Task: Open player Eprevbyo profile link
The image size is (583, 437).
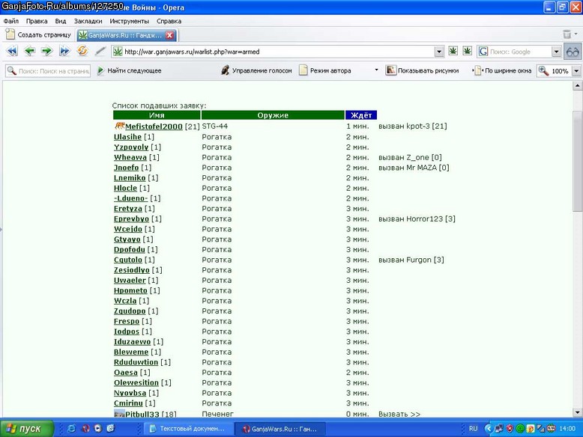Action: coord(131,219)
